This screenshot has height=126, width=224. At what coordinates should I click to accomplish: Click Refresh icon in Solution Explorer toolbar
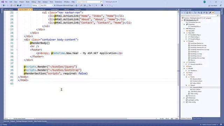pyautogui.click(x=202, y=13)
